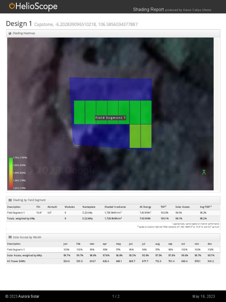Click the Aurora Solar footer text
The width and height of the screenshot is (226, 302).
pos(29,296)
